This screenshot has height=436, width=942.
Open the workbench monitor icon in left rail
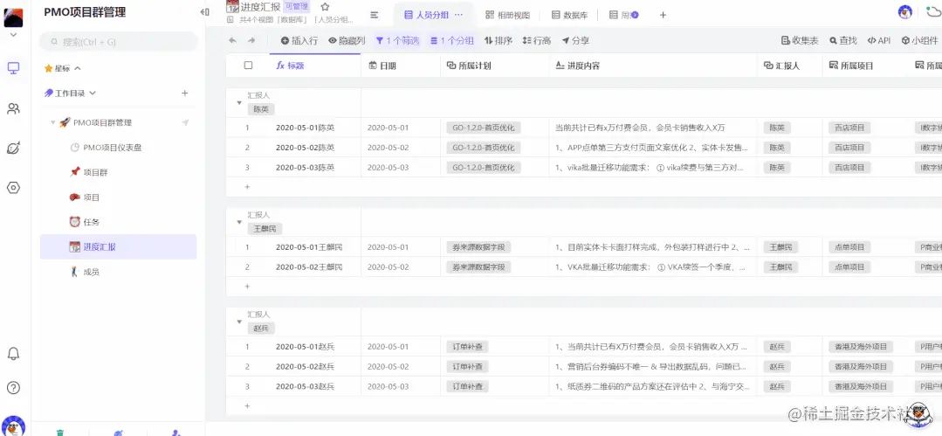click(x=13, y=68)
